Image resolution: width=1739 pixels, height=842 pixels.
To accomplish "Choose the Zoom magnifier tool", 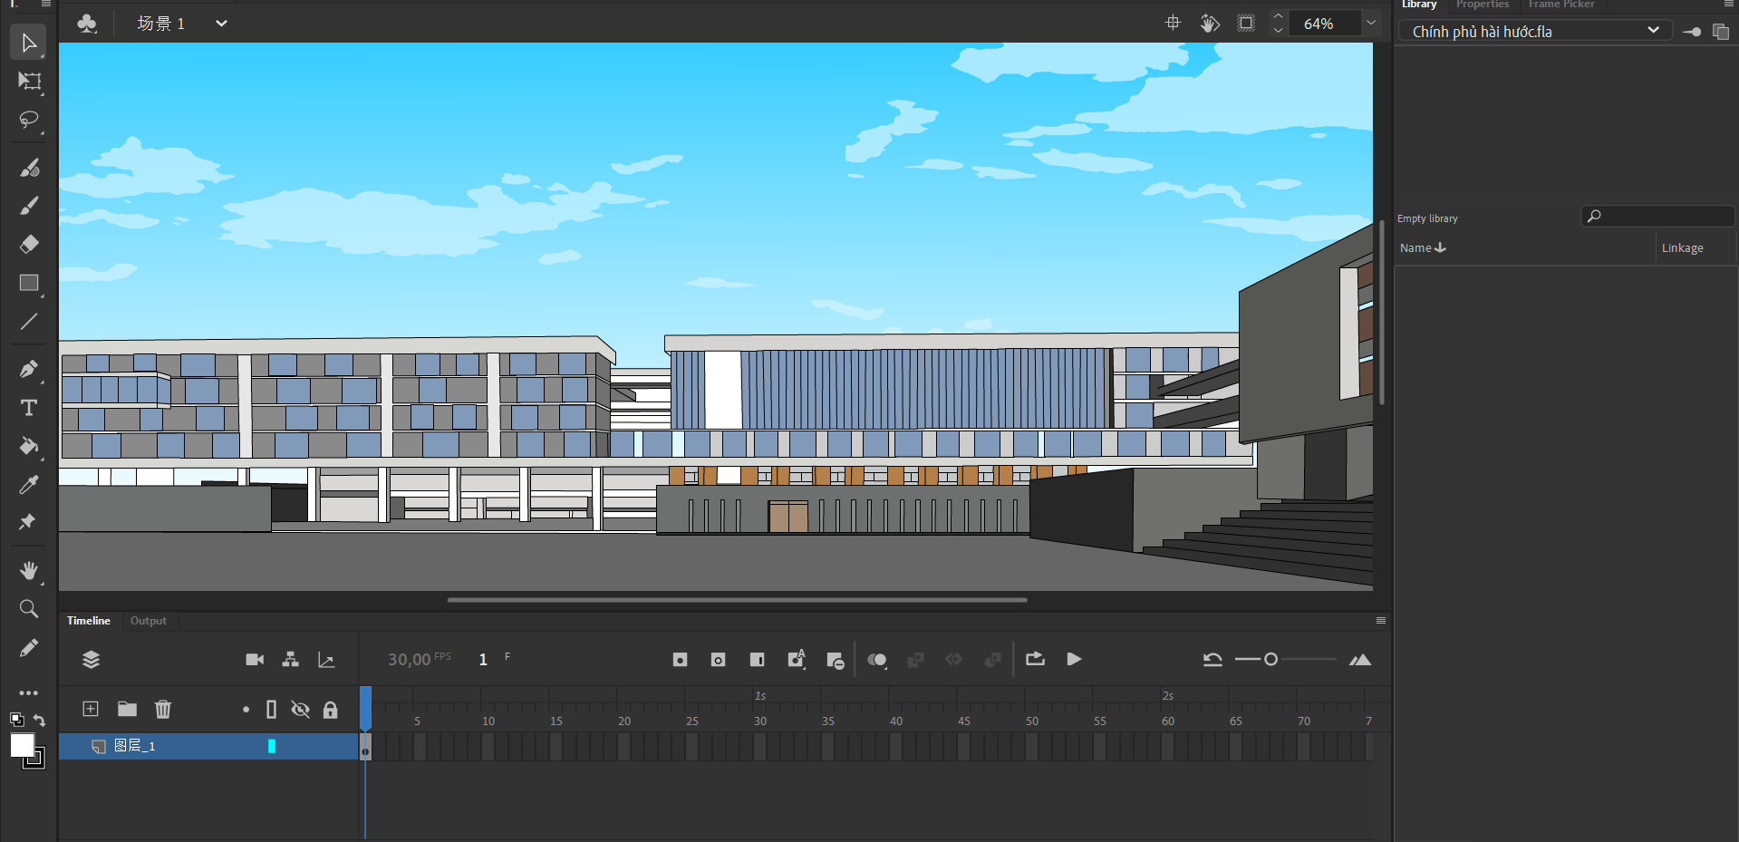I will coord(29,609).
